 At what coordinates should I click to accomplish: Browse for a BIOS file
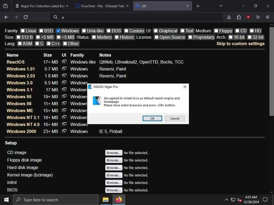[114, 190]
